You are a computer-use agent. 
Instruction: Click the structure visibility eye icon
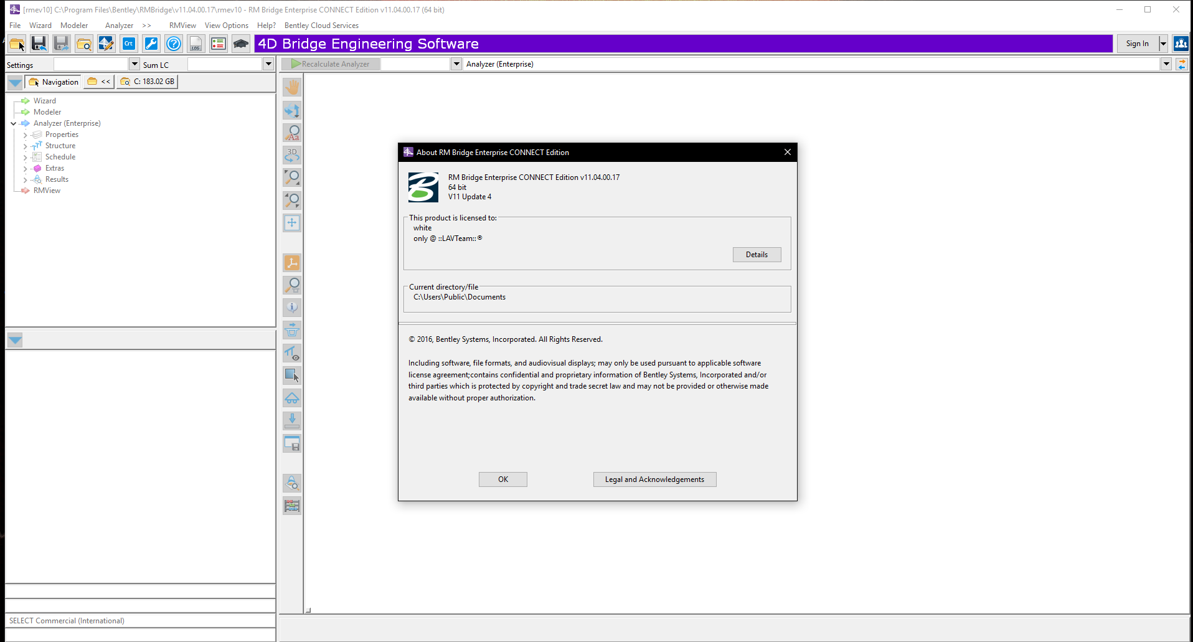click(x=292, y=353)
